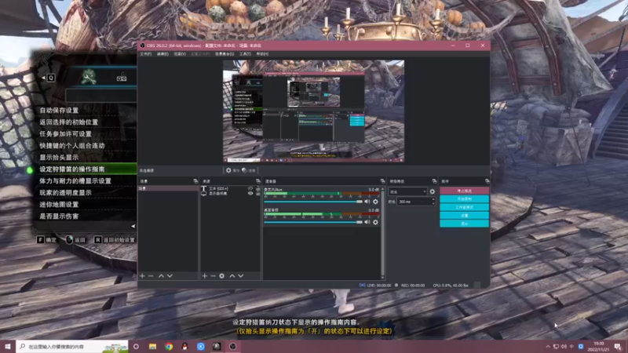Toggle lock on the Text (GDI+) source

click(x=258, y=188)
